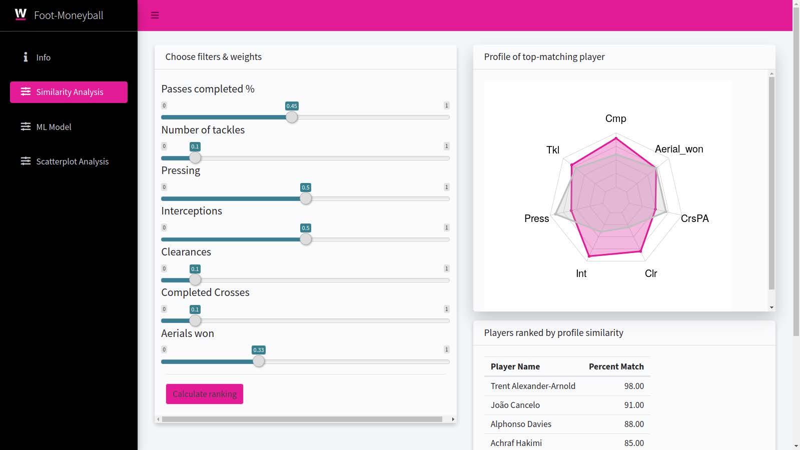Click the Aerial_won label on the radar chart
The width and height of the screenshot is (800, 450).
(679, 149)
